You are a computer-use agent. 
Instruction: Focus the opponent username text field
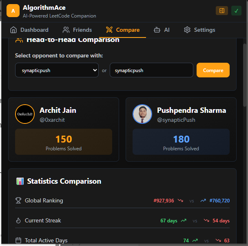click(151, 70)
